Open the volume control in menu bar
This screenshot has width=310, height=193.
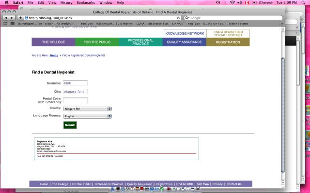239,2
